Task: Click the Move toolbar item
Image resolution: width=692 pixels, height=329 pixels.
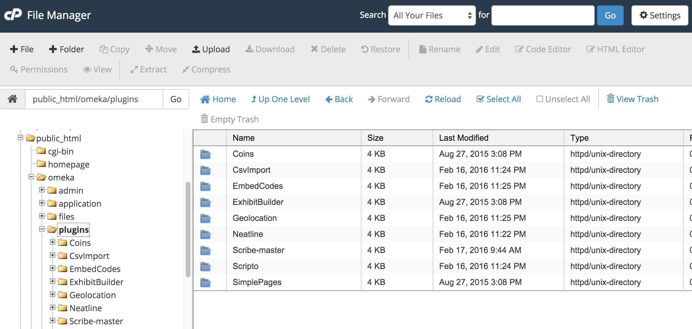Action: coord(161,49)
